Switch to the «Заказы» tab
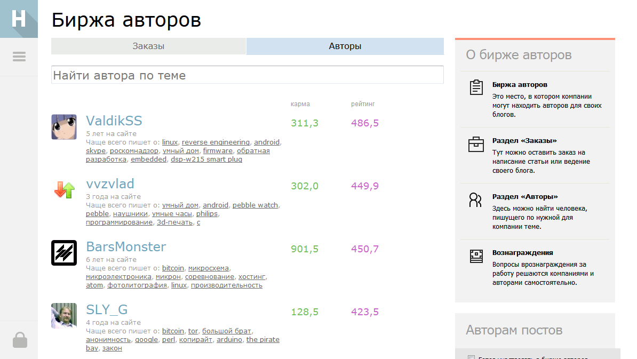 click(x=148, y=46)
